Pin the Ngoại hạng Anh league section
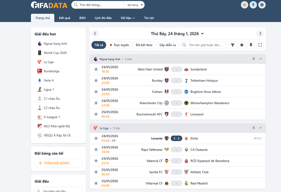This screenshot has height=192, width=281. 254,59
